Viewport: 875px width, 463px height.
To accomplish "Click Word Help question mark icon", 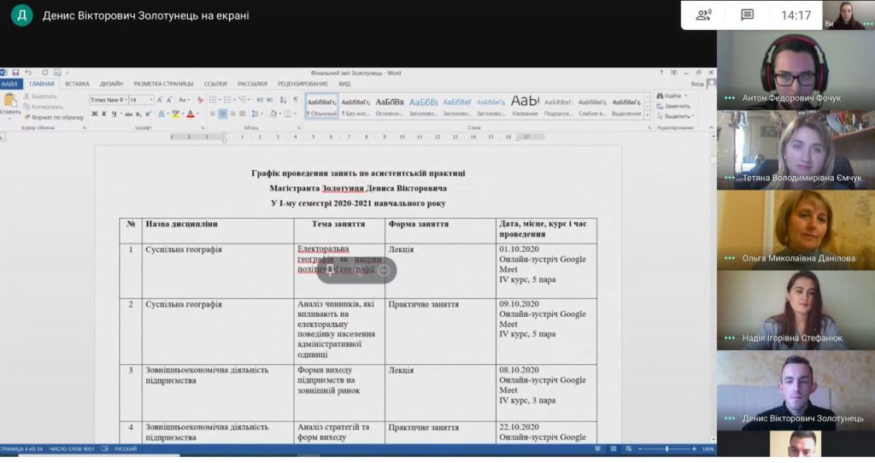I will tap(661, 73).
